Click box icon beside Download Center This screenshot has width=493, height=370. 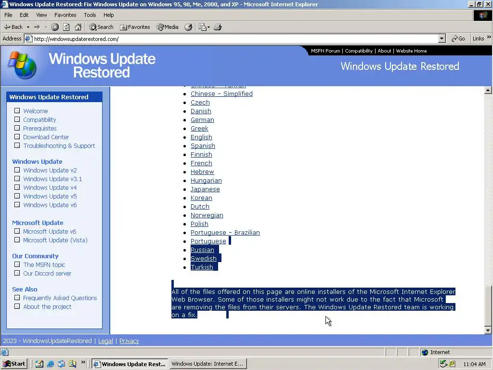point(17,137)
